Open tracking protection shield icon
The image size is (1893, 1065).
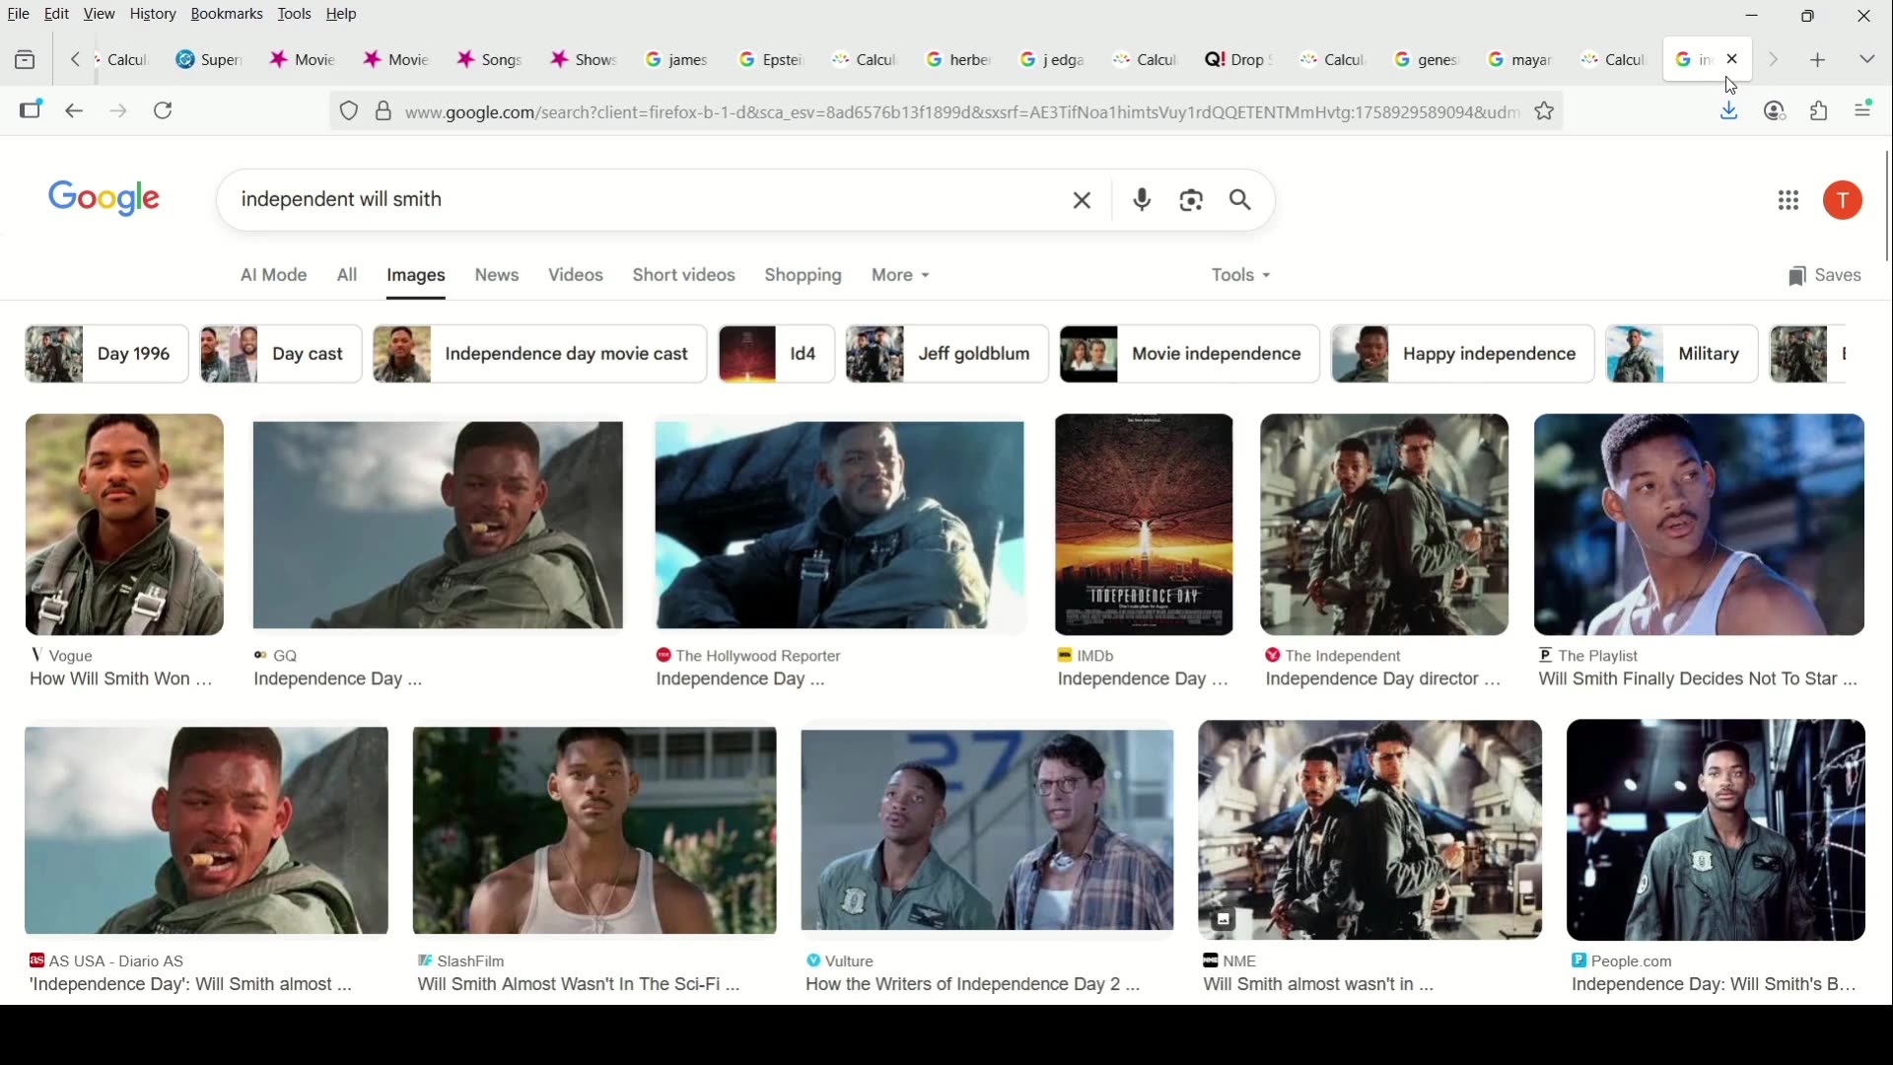(x=349, y=112)
